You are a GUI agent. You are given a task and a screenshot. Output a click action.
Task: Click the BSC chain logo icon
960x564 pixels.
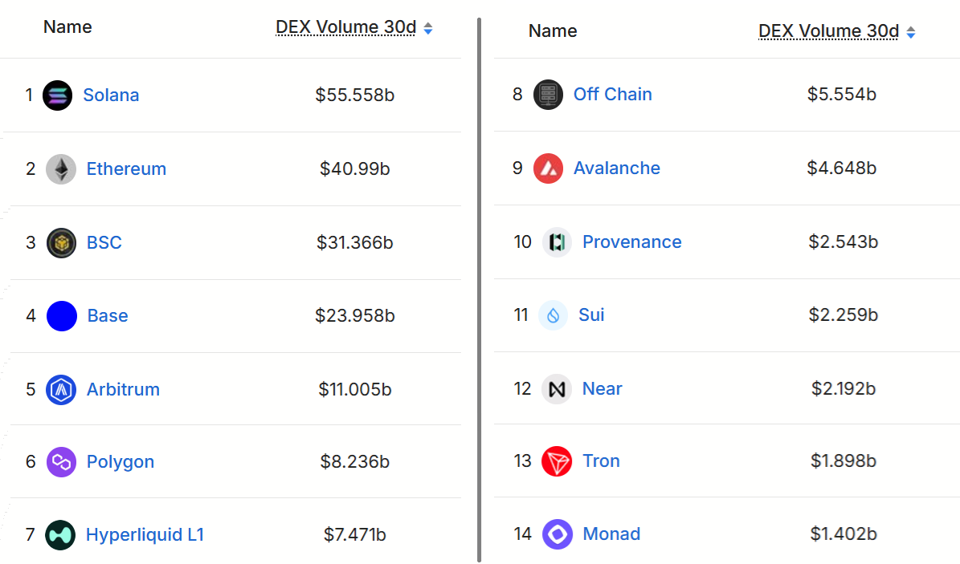pyautogui.click(x=61, y=243)
